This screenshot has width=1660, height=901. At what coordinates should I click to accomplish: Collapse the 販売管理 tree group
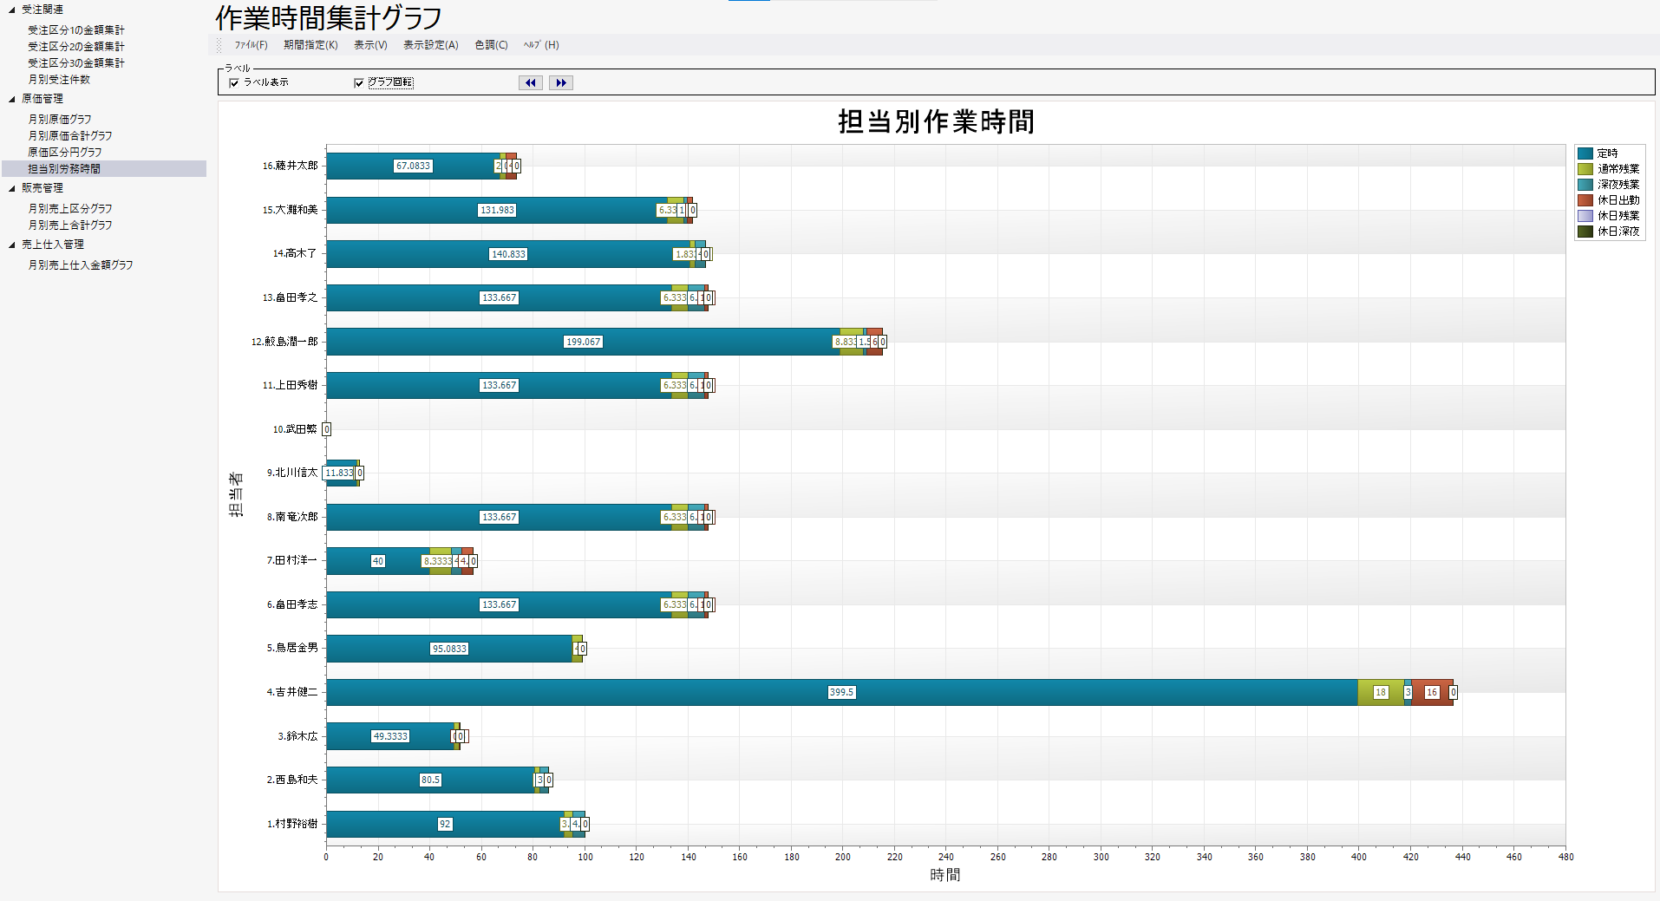point(12,188)
